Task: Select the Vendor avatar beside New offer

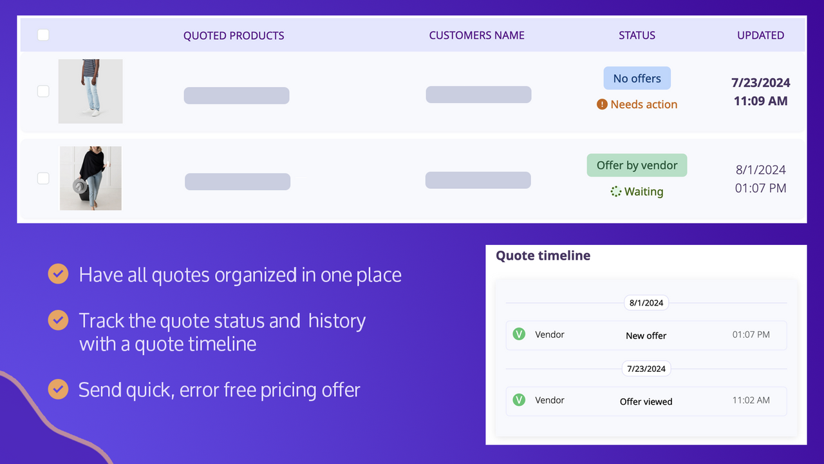Action: [519, 334]
